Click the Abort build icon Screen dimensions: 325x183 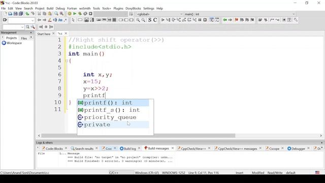[x=90, y=14]
